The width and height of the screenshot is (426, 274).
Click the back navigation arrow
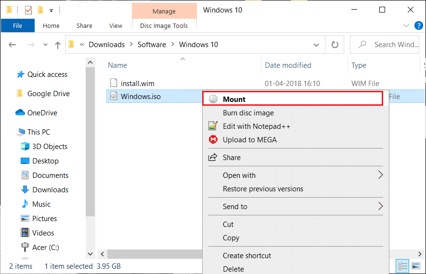[x=13, y=45]
